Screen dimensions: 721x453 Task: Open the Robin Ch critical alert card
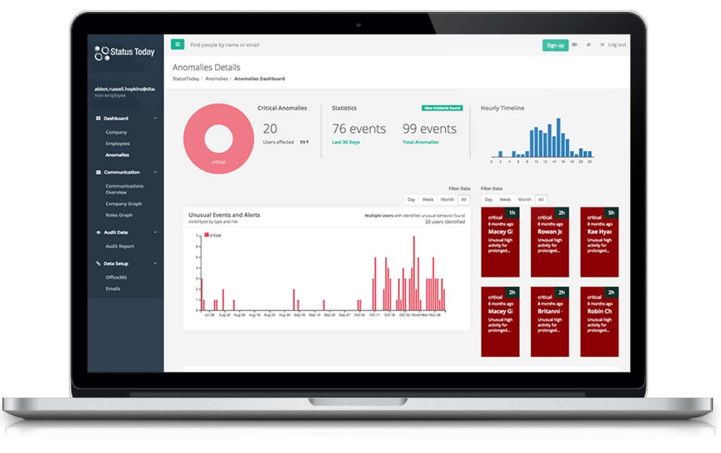pos(599,322)
